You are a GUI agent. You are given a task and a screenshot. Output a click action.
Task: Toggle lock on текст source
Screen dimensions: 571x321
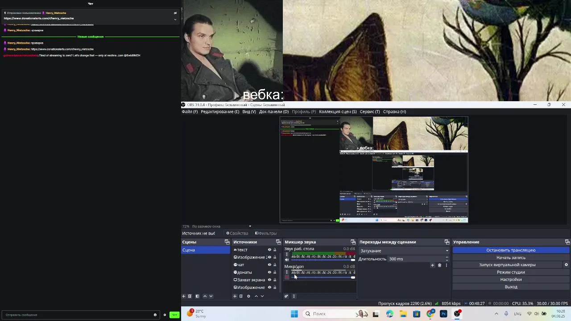(275, 250)
